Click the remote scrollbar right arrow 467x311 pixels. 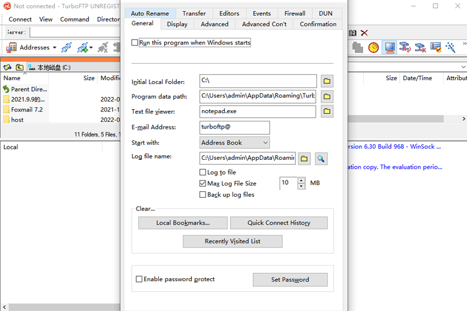tap(463, 119)
